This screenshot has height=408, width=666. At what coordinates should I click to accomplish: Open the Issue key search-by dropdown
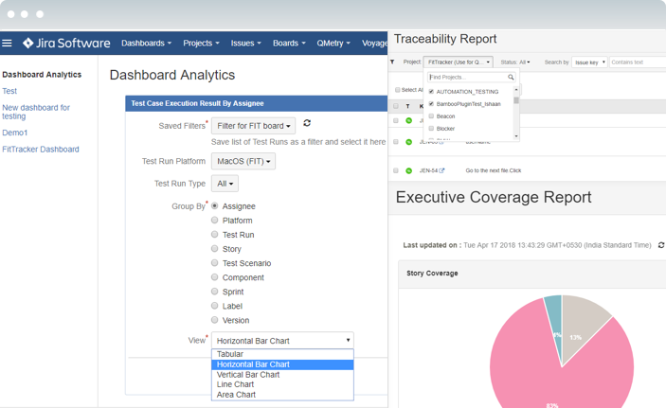[x=589, y=62]
